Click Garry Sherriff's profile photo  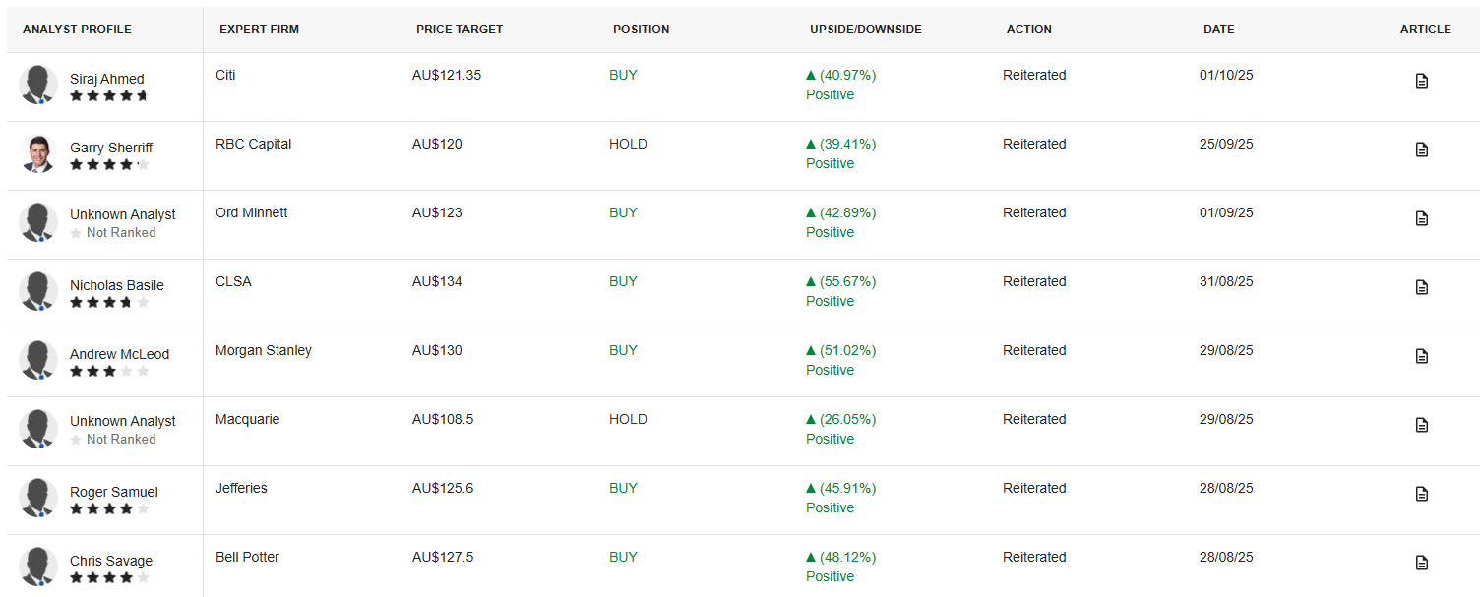(38, 153)
